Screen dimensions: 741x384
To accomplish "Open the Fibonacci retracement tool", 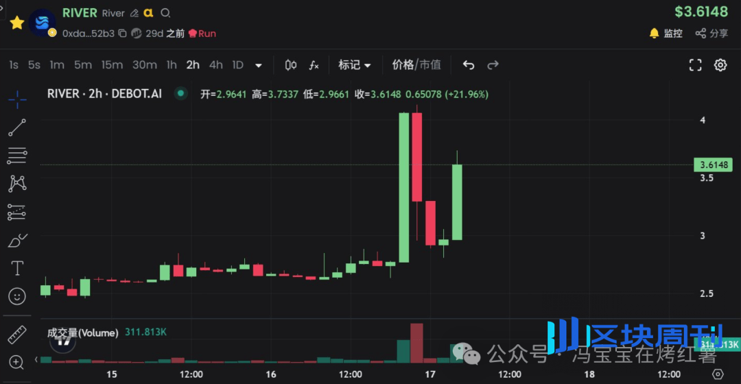I will click(17, 156).
